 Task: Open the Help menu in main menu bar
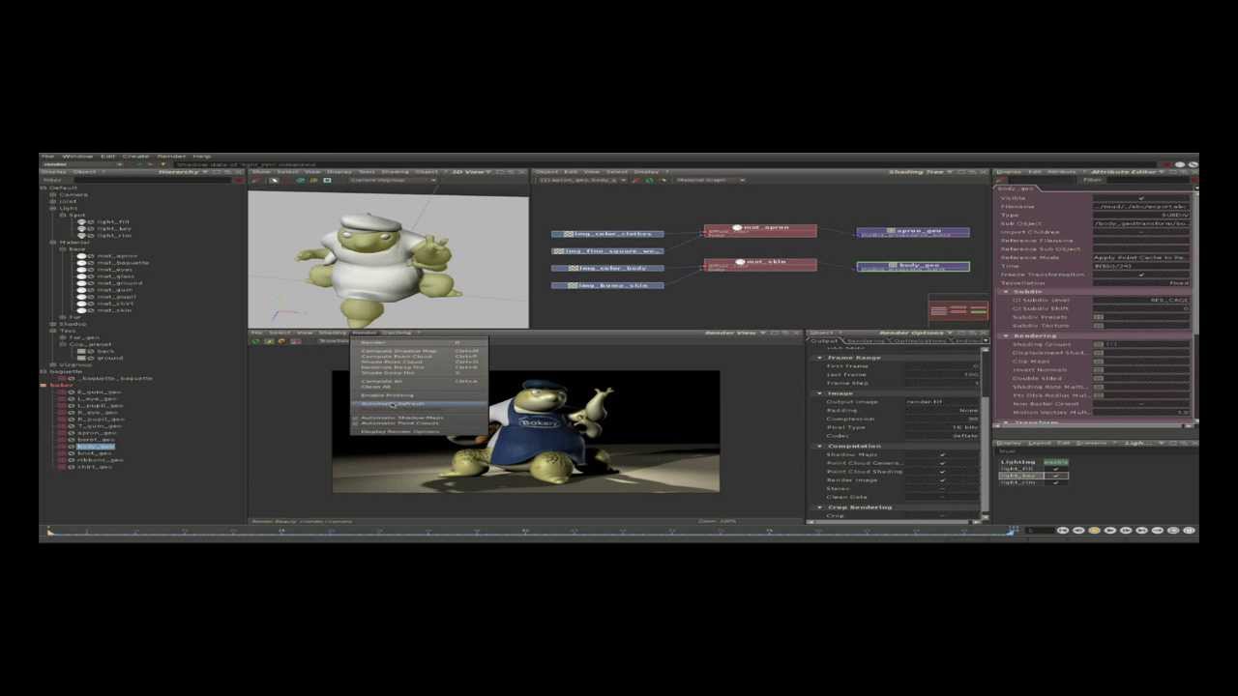[202, 156]
